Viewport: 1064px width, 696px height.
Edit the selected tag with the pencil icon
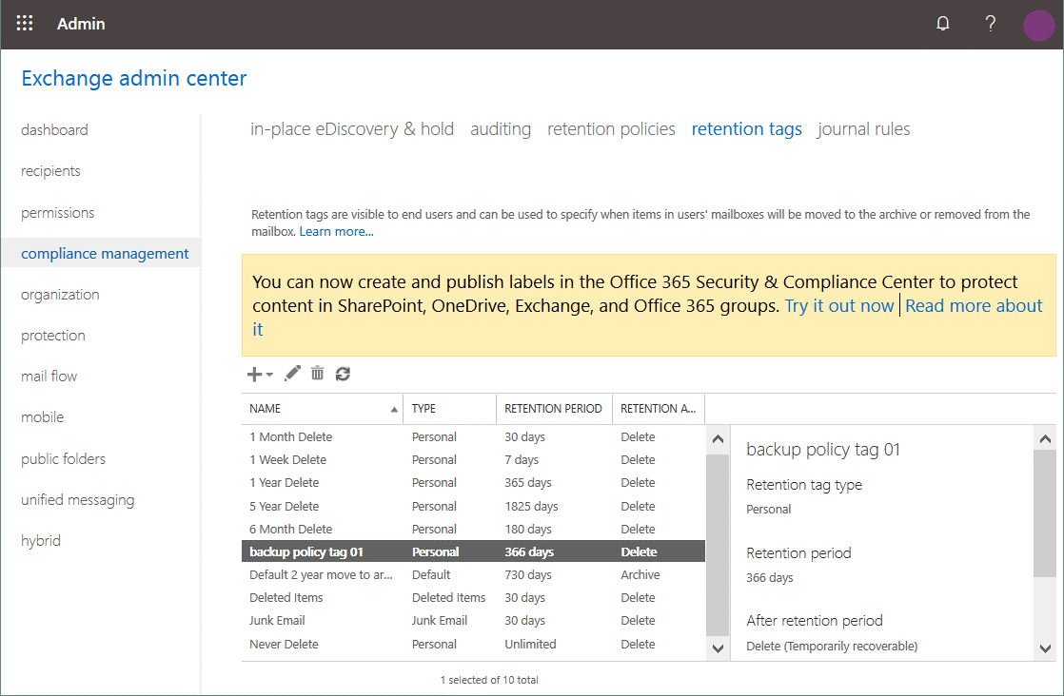pyautogui.click(x=292, y=374)
